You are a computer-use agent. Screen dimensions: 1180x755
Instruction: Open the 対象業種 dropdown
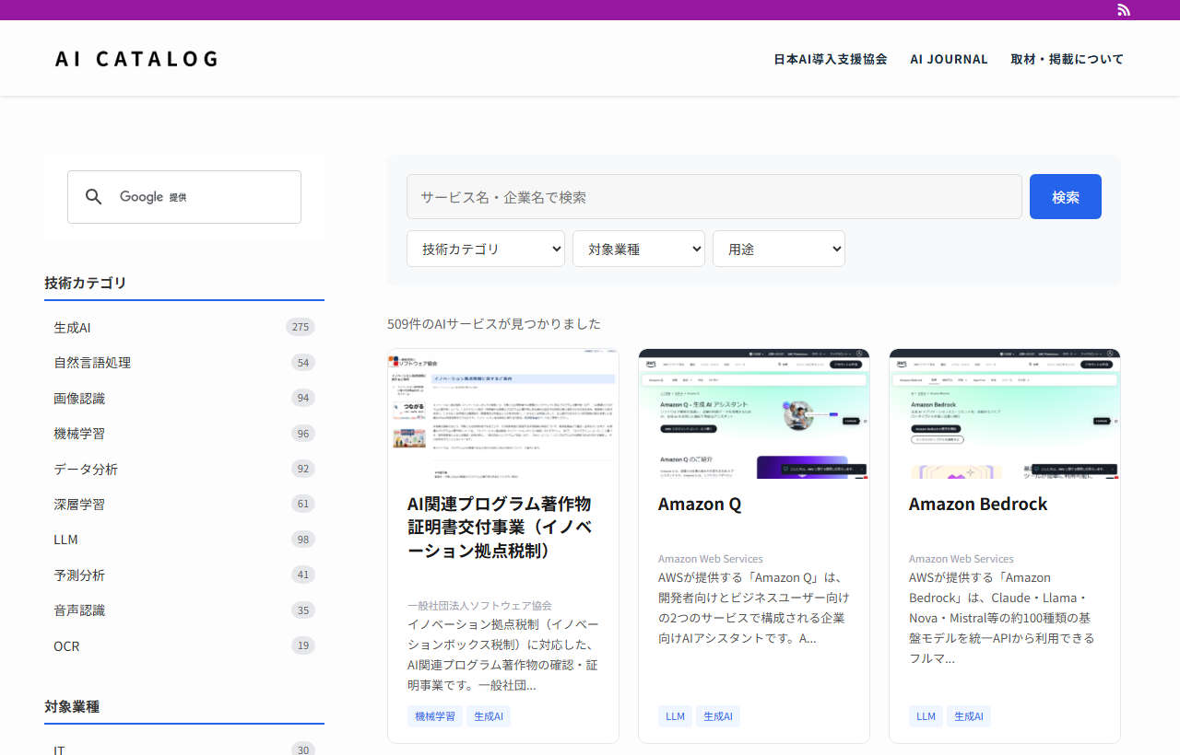click(x=639, y=249)
